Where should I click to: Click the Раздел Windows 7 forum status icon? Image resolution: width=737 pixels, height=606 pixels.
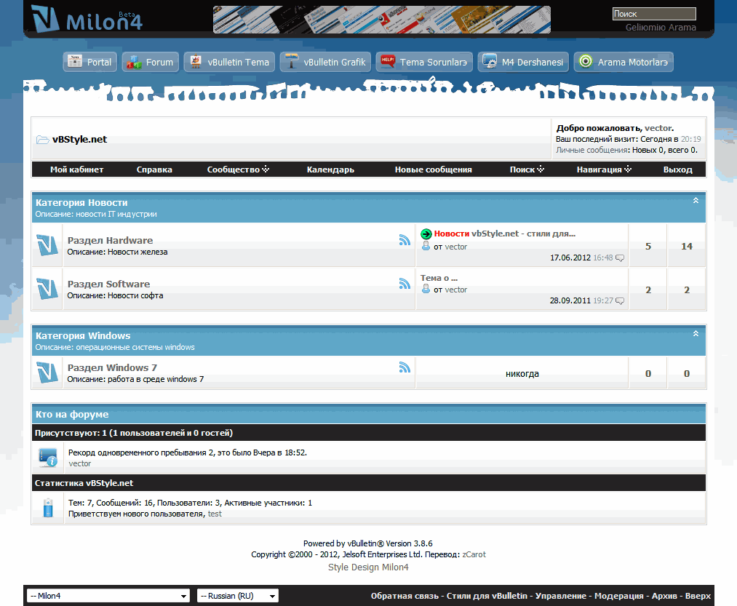pyautogui.click(x=47, y=372)
